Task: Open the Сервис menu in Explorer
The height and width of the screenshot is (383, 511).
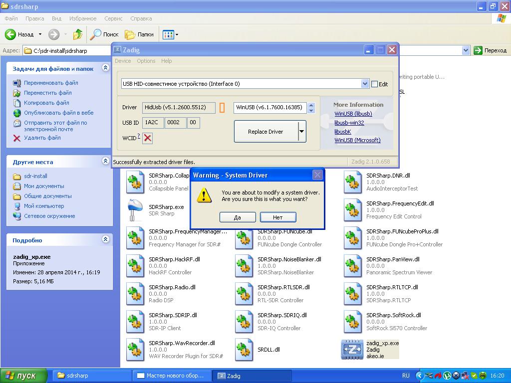Action: 113,18
